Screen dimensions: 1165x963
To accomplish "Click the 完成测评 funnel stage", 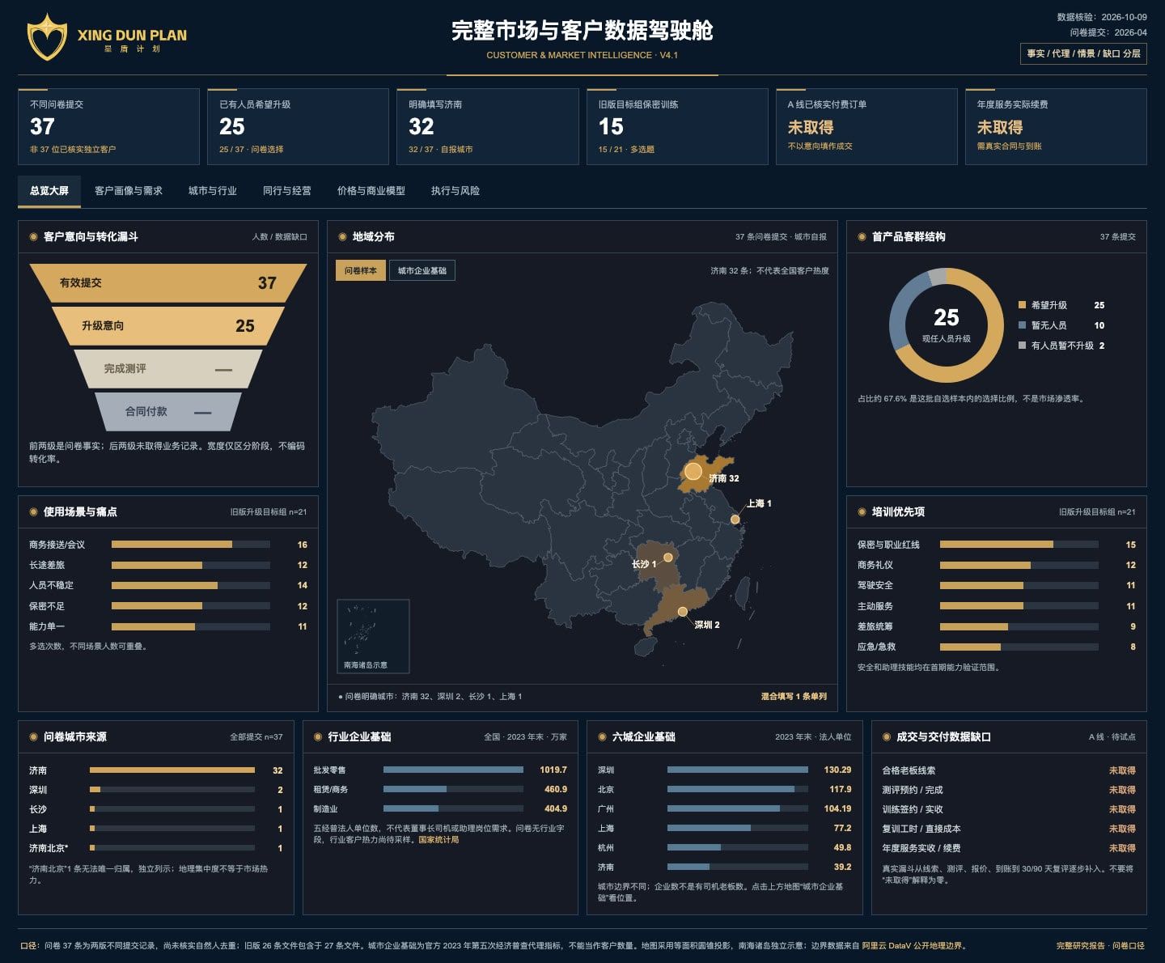I will 168,369.
